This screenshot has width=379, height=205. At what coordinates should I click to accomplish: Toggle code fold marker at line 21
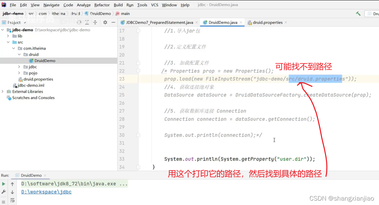point(138,63)
